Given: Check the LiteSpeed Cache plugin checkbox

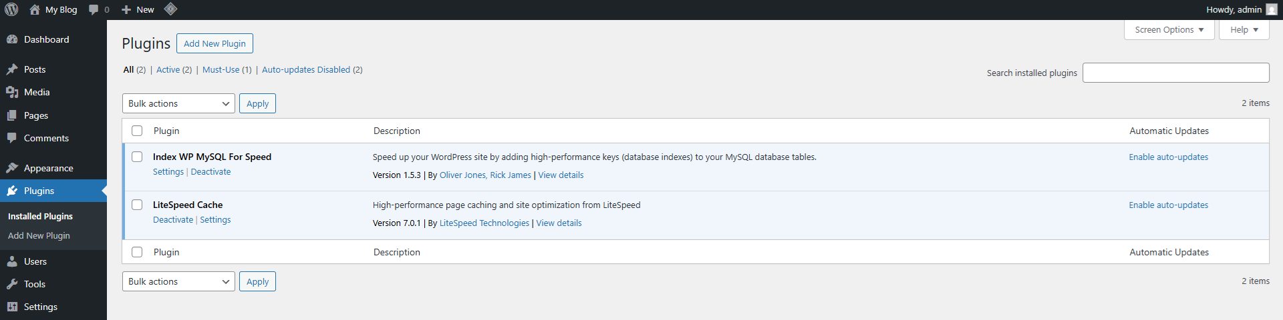Looking at the screenshot, I should click(x=137, y=205).
